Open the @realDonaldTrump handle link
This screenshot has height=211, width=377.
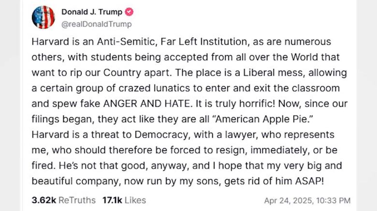pyautogui.click(x=97, y=24)
